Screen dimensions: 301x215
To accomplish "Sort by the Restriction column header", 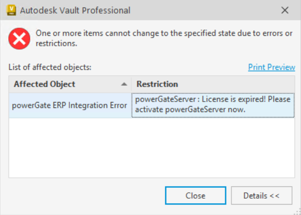I will [213, 84].
